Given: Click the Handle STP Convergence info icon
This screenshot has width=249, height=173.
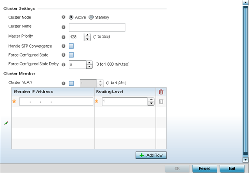Looking at the screenshot, I should [64, 46].
